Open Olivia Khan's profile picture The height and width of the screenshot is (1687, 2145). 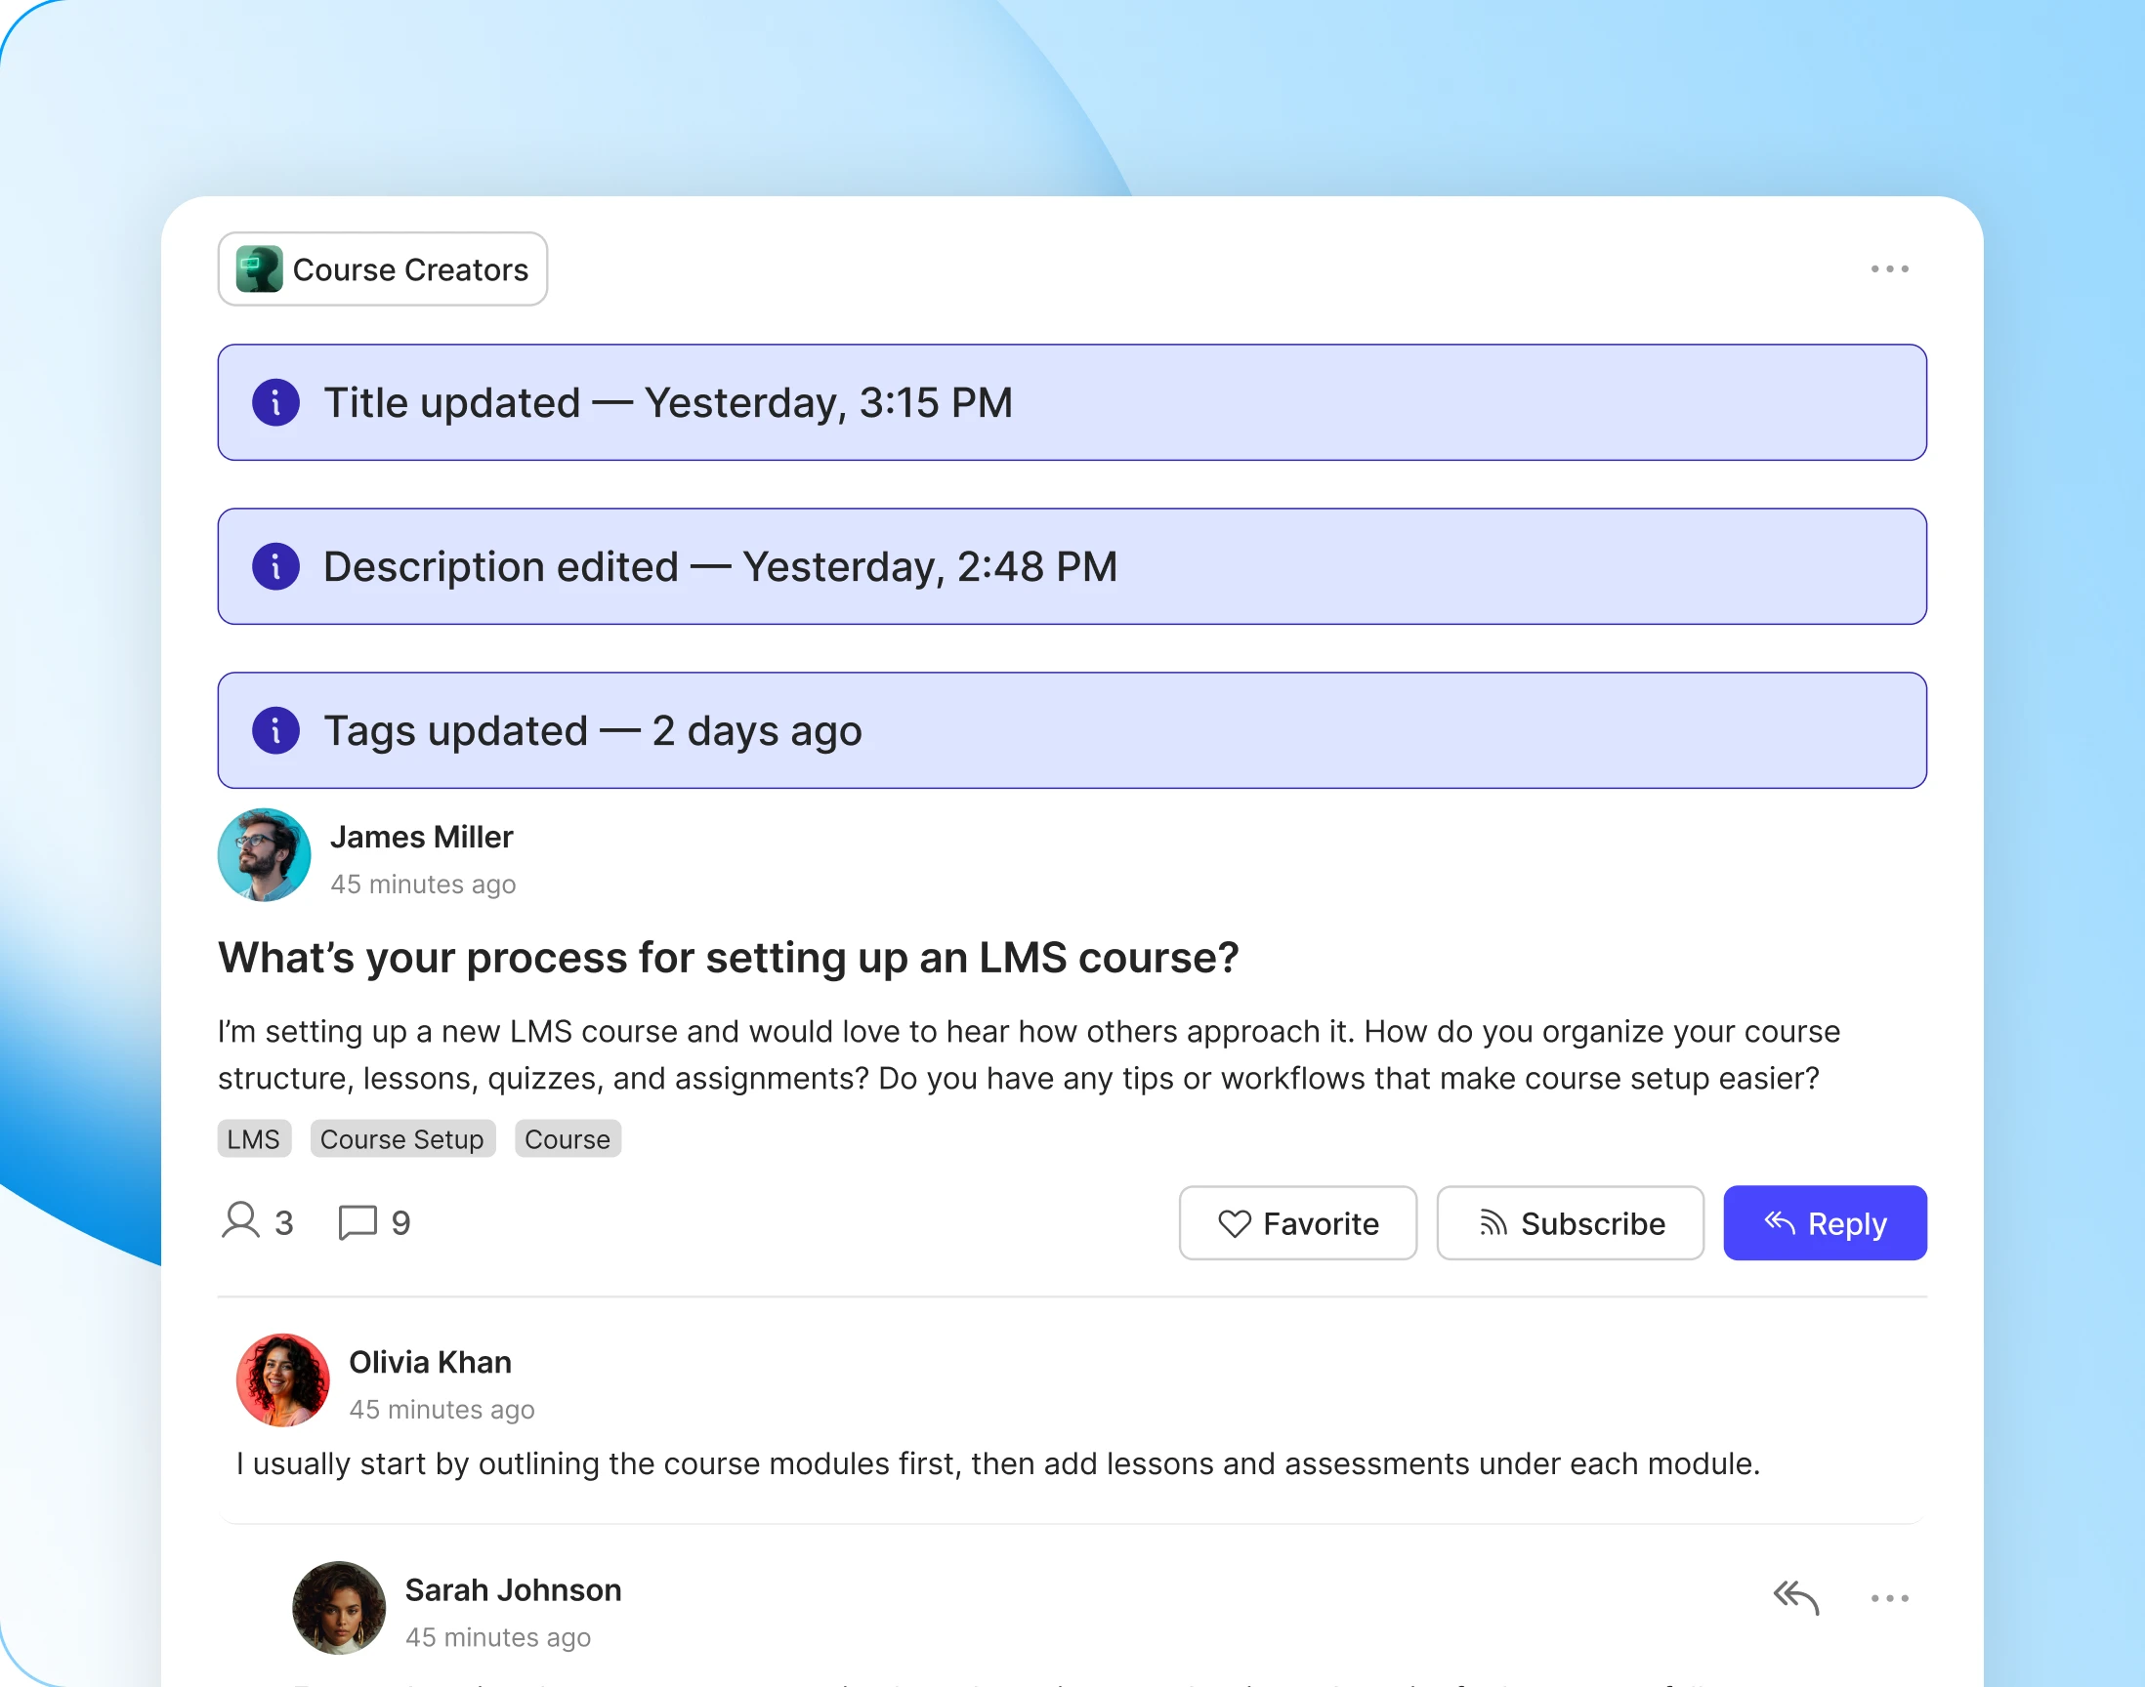(282, 1379)
